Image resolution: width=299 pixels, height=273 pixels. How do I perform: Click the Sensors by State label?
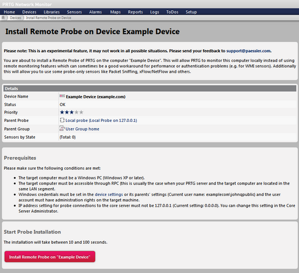19,137
